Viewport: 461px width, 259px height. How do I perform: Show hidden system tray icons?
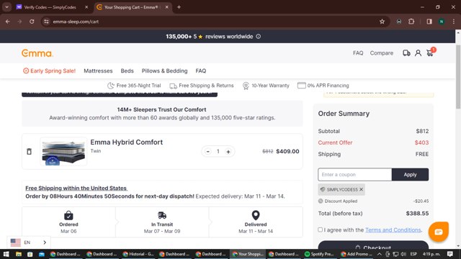(380, 254)
